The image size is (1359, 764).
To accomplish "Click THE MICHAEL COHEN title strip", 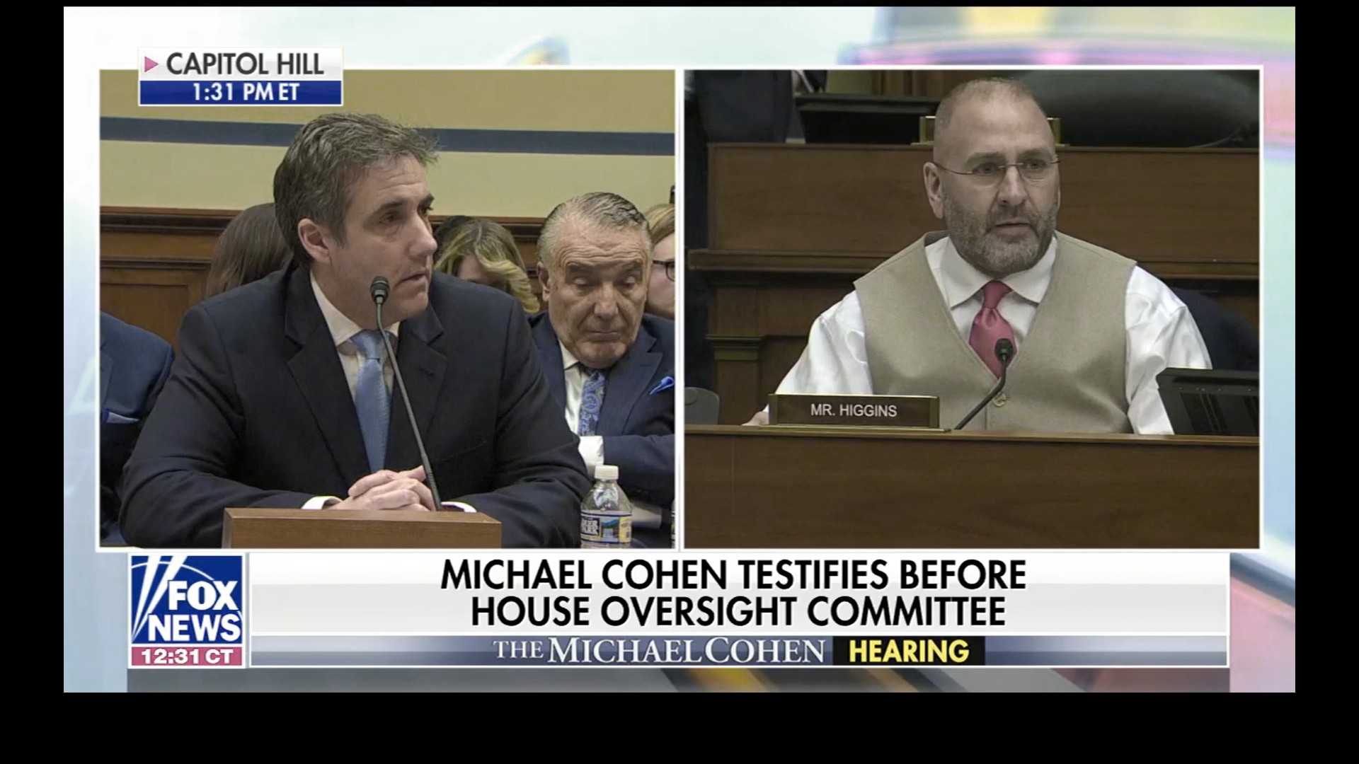I will [660, 650].
